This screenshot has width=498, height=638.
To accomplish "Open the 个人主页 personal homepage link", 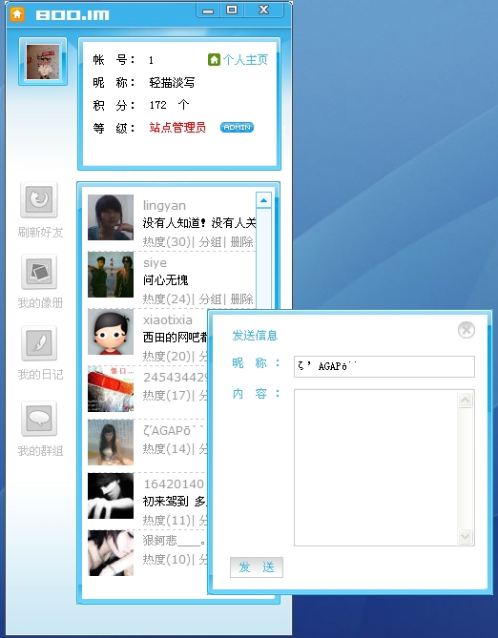I will pyautogui.click(x=245, y=60).
